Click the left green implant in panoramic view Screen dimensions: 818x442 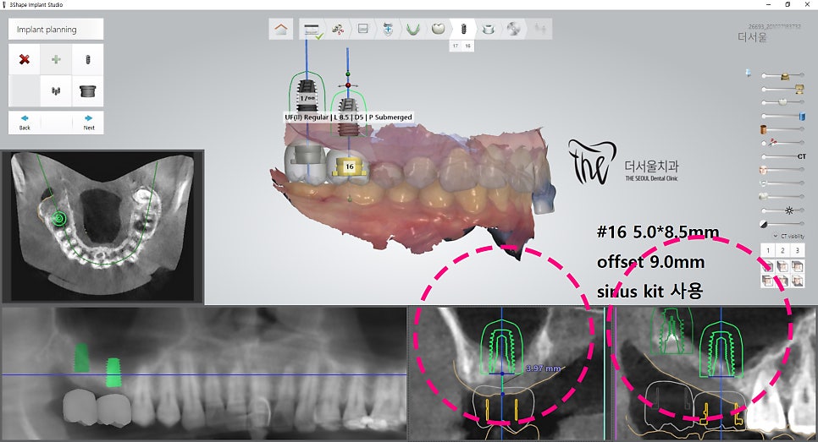(80, 357)
